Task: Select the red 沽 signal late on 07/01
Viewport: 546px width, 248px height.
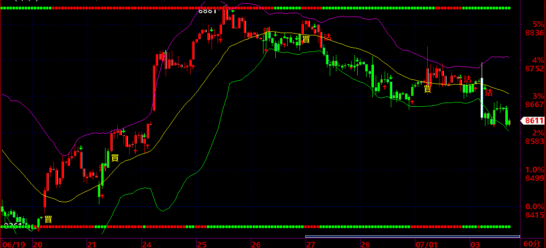Action: pos(467,79)
